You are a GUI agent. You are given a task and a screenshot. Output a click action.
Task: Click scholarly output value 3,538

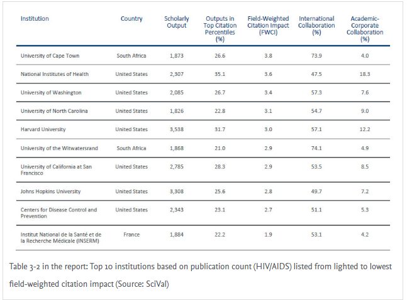tap(177, 129)
